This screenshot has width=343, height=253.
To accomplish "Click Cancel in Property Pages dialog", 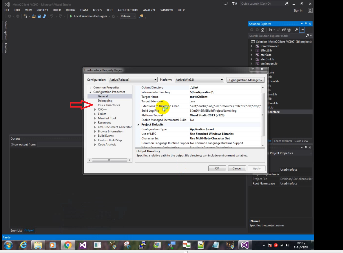I will coord(237,168).
